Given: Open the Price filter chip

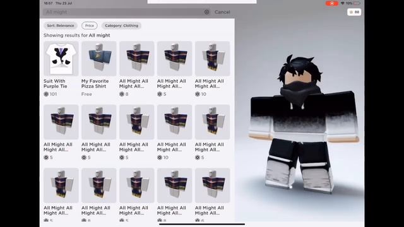Looking at the screenshot, I should tap(90, 25).
